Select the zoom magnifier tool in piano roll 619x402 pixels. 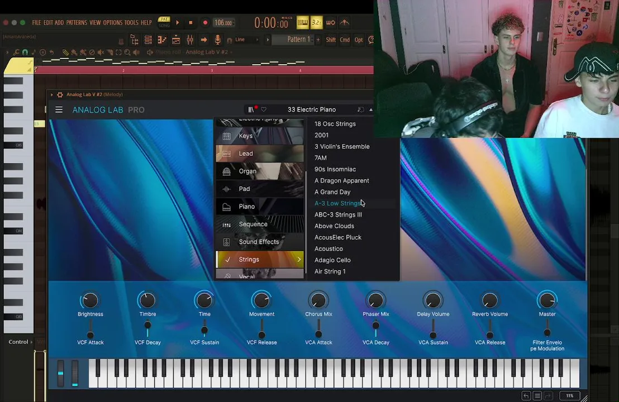coord(127,52)
